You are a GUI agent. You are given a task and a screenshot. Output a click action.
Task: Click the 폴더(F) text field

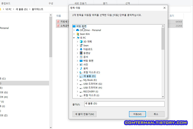pos(124,104)
